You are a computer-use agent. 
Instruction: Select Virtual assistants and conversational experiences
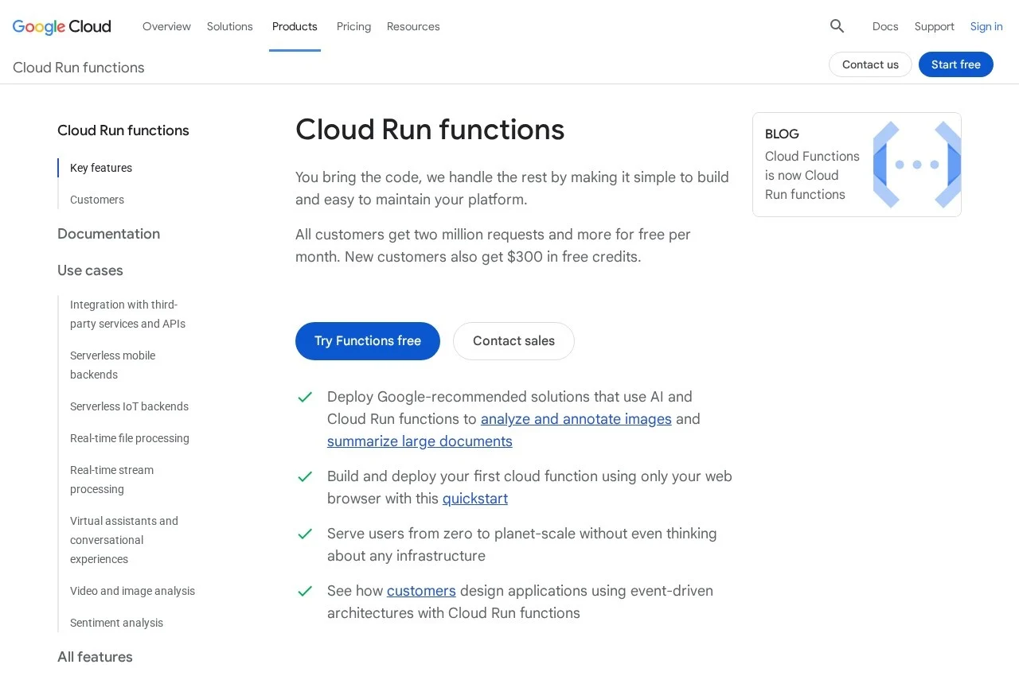124,540
